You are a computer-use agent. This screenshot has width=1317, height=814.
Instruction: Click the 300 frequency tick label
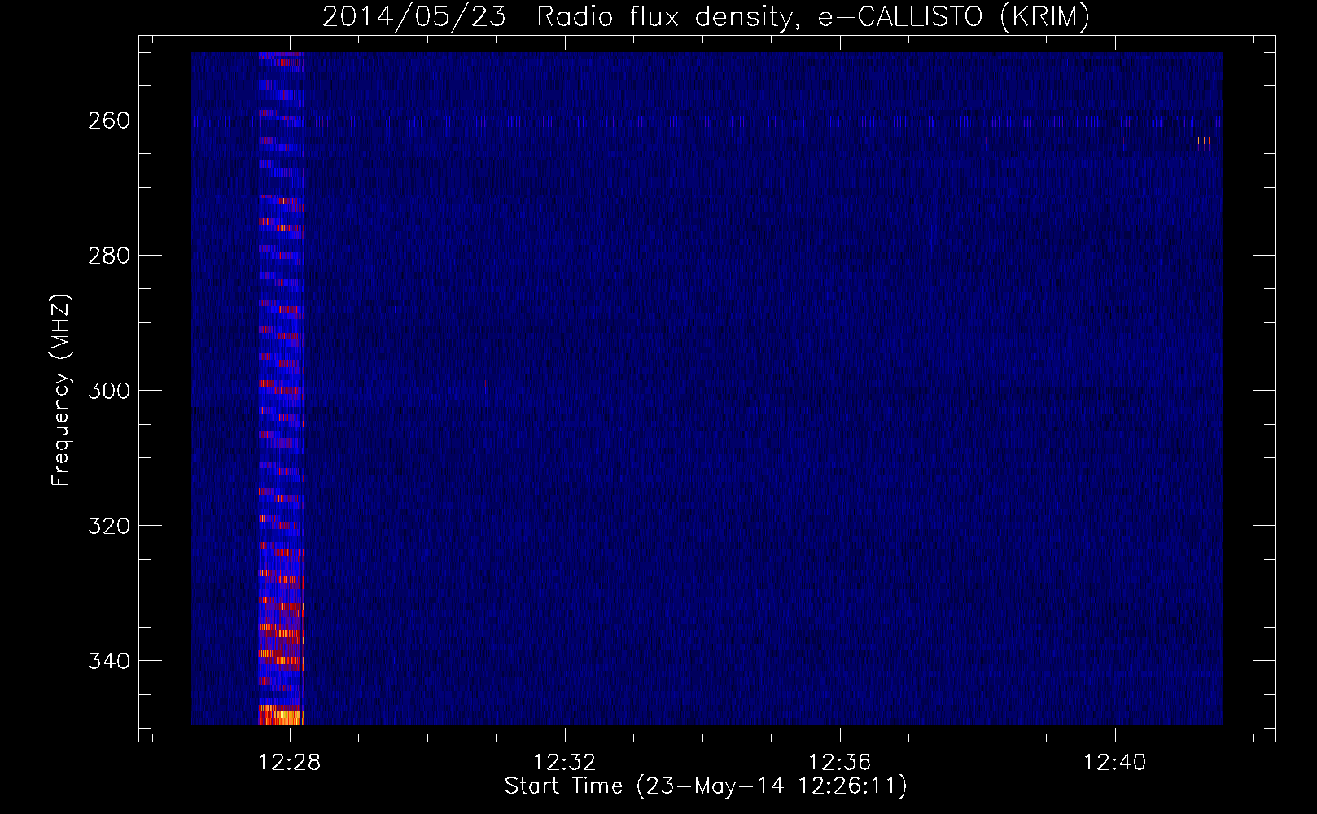coord(109,391)
